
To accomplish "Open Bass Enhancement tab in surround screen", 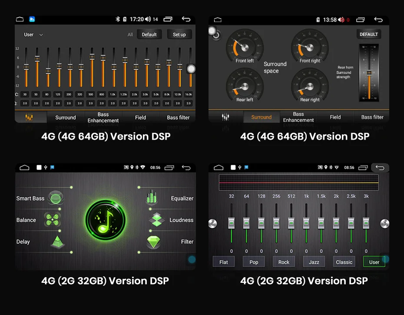I will coord(298,117).
